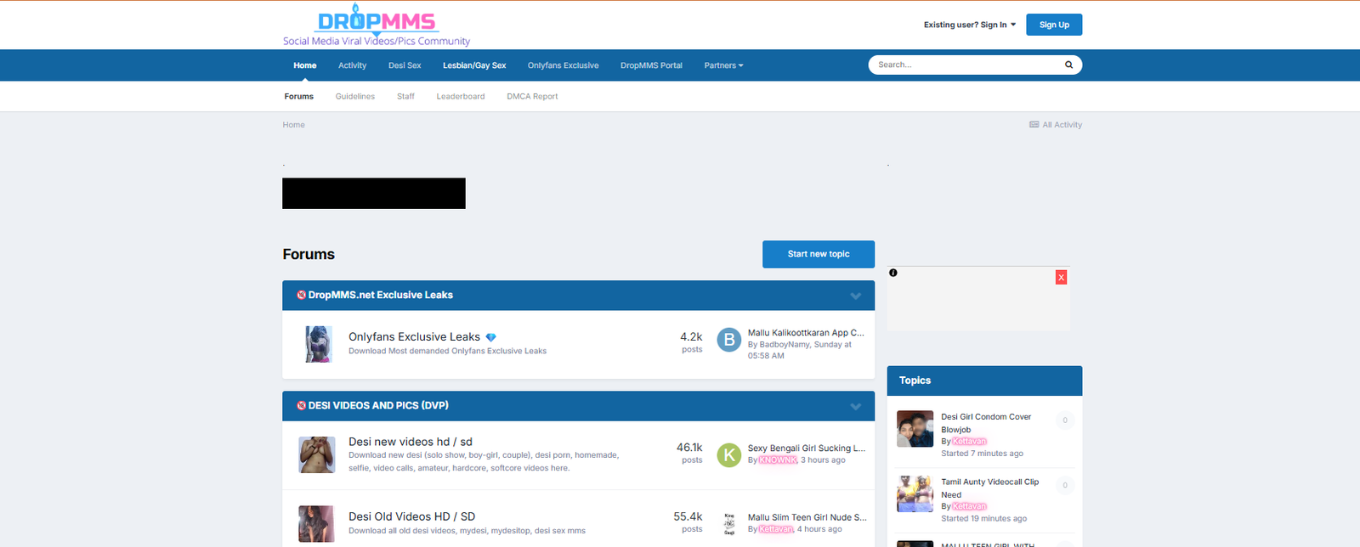This screenshot has width=1360, height=547.
Task: Click the ad info icon
Action: (893, 273)
